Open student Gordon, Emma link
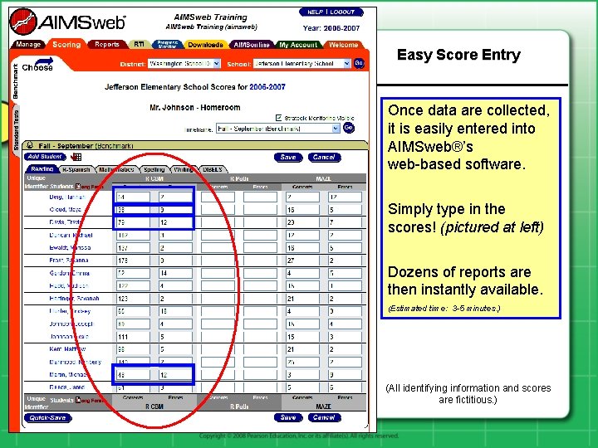598x448 pixels. coord(70,273)
